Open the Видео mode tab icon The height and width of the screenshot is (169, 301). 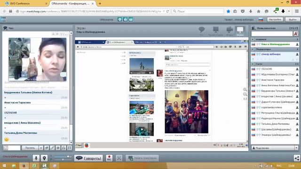(230, 31)
